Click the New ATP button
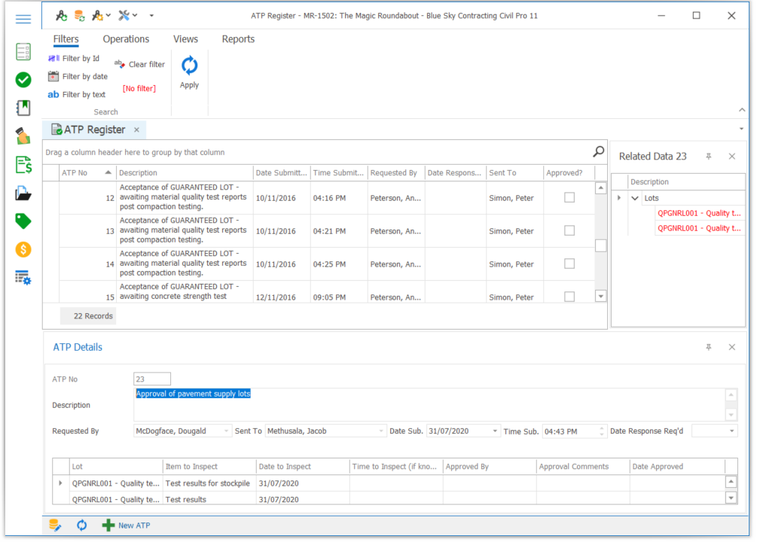The width and height of the screenshot is (757, 545). pyautogui.click(x=127, y=525)
